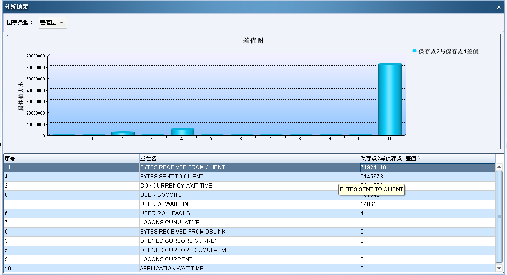Sort table by the 属性名 column header
The height and width of the screenshot is (275, 507).
click(248, 158)
